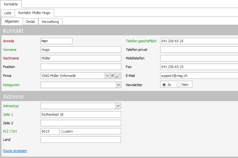This screenshot has width=238, height=158.
Task: Click the Telefon geschäftlich label
Action: click(141, 41)
